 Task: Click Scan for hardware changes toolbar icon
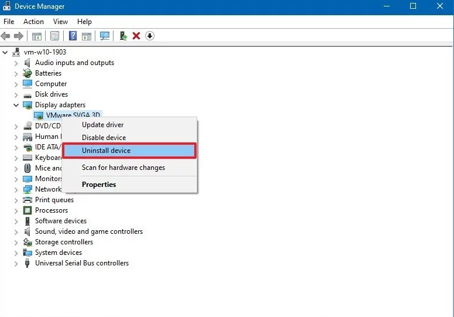click(x=105, y=36)
